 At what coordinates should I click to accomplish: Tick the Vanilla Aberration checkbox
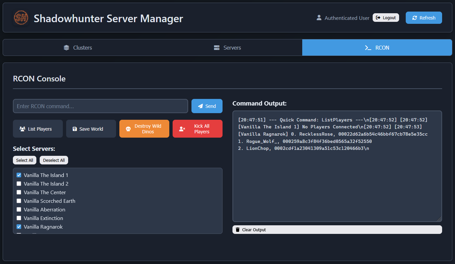tap(19, 209)
